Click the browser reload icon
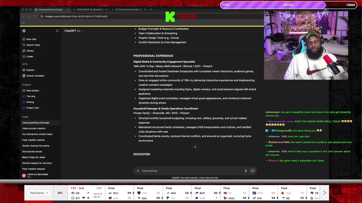The height and width of the screenshot is (203, 362). pos(35,16)
